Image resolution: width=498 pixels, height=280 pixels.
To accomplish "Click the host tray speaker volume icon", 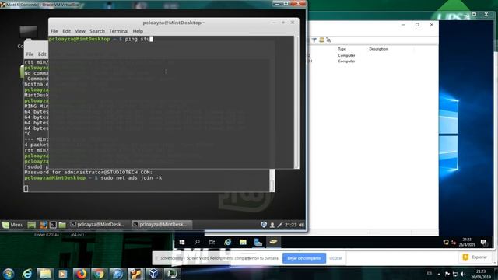I will (463, 274).
